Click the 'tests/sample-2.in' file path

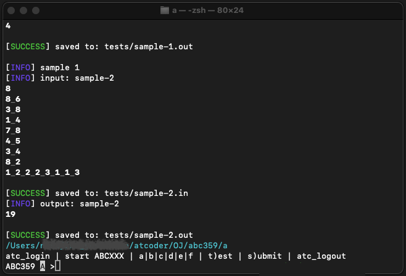[x=146, y=193]
